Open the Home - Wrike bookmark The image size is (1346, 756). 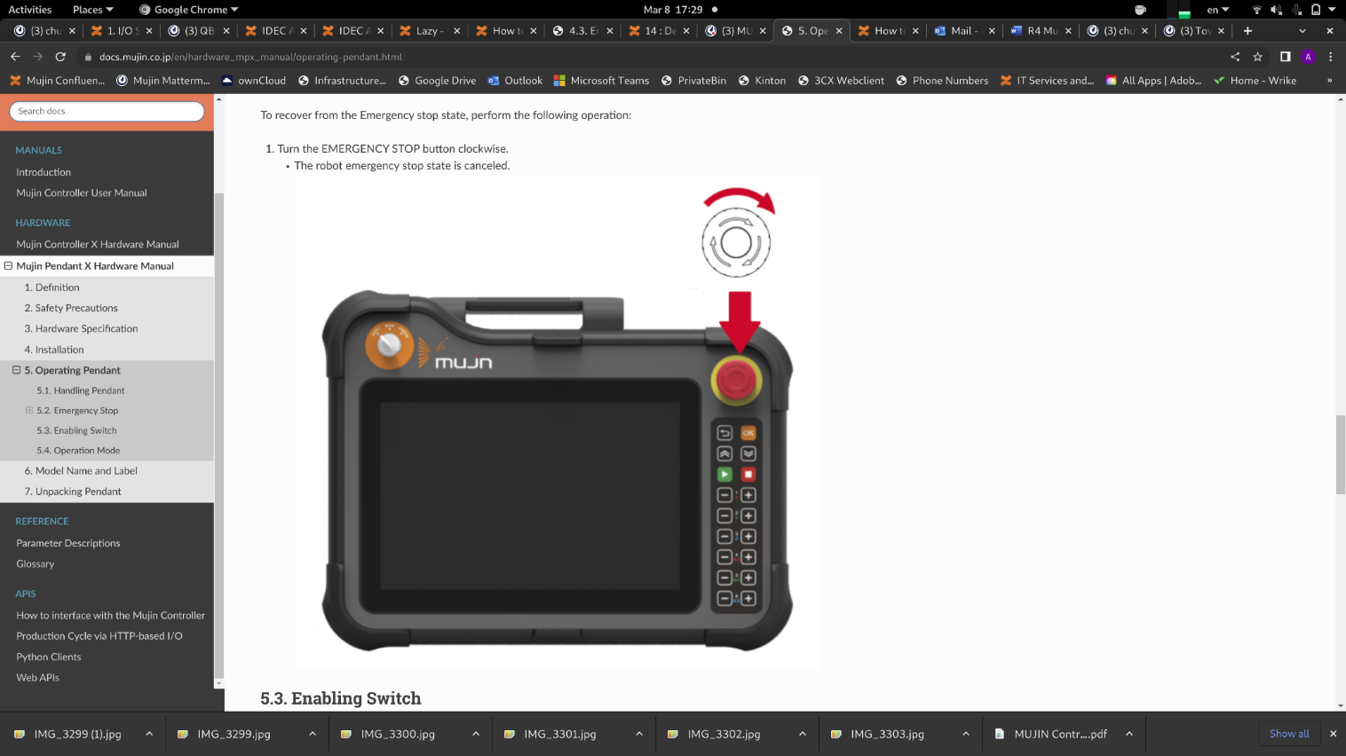coord(1255,81)
